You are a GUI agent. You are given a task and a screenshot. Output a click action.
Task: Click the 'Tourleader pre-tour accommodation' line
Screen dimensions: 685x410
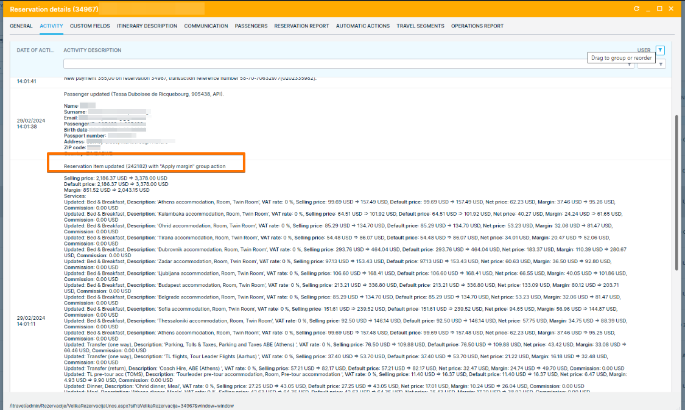pyautogui.click(x=345, y=377)
